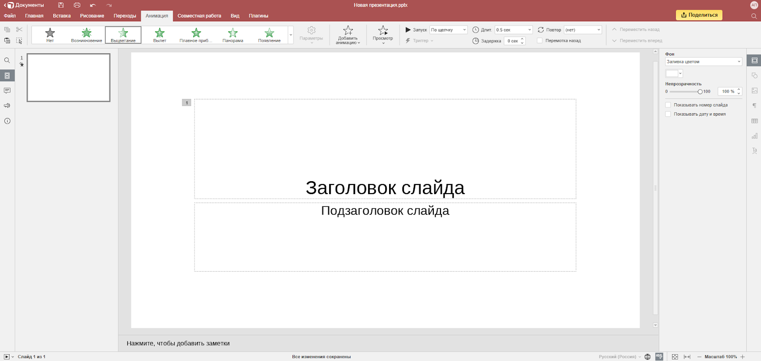The width and height of the screenshot is (761, 361).
Task: Select slide 1 thumbnail
Action: (x=68, y=78)
